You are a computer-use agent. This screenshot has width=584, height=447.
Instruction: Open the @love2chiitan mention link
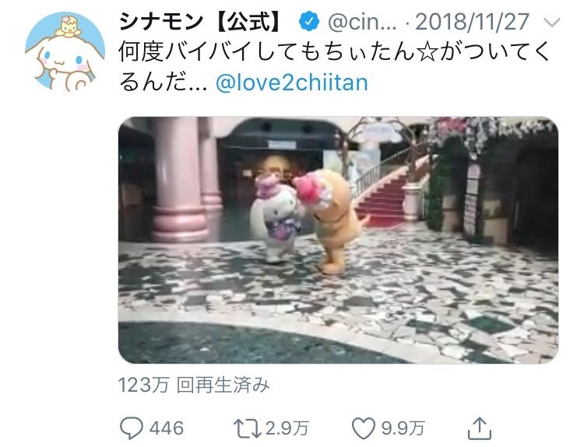292,83
